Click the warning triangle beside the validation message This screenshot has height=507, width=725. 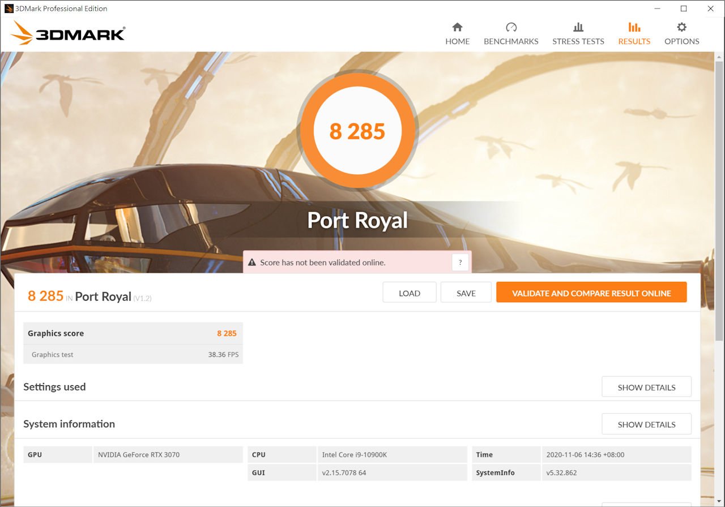coord(252,263)
